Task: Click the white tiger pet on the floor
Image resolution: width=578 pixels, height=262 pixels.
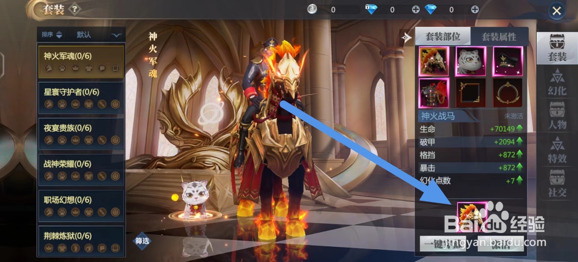Action: pos(195,199)
